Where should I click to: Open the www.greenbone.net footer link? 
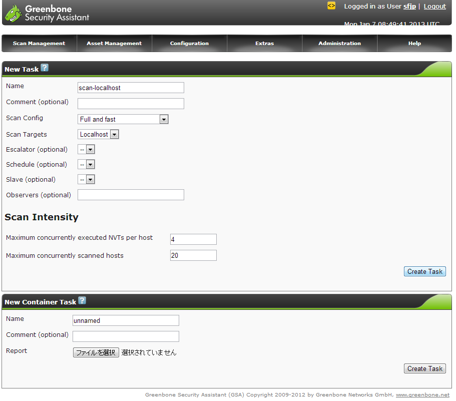422,395
